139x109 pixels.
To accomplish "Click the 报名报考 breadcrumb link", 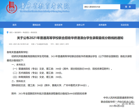I will coord(18,32).
